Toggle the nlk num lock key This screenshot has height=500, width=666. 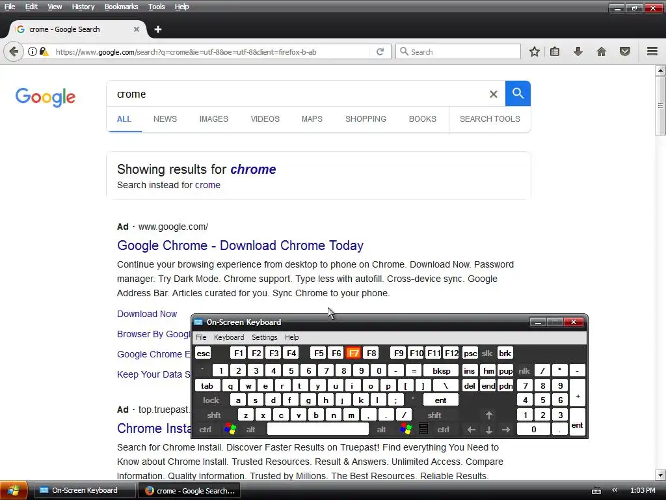[x=525, y=370]
